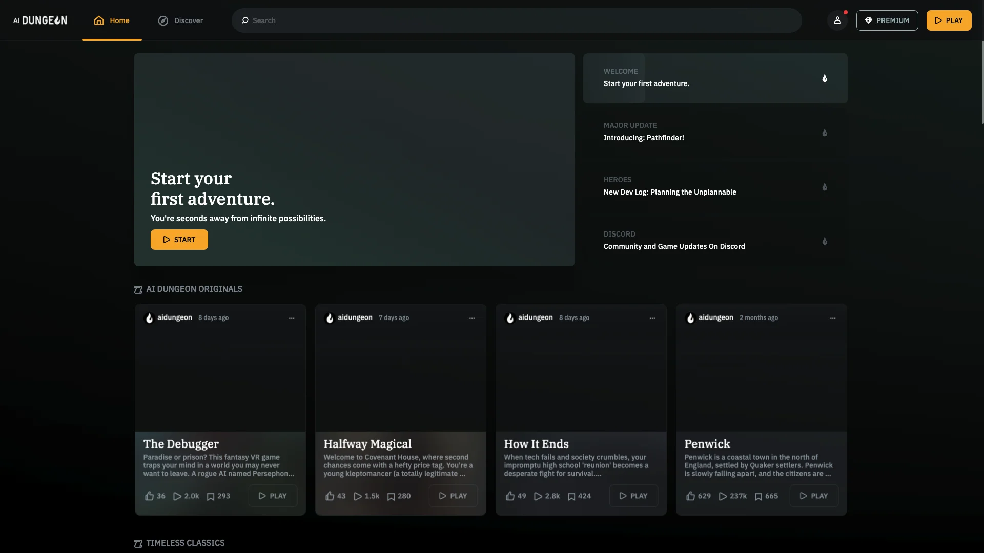Open the Halfway Magical title
This screenshot has height=553, width=984.
click(x=367, y=444)
